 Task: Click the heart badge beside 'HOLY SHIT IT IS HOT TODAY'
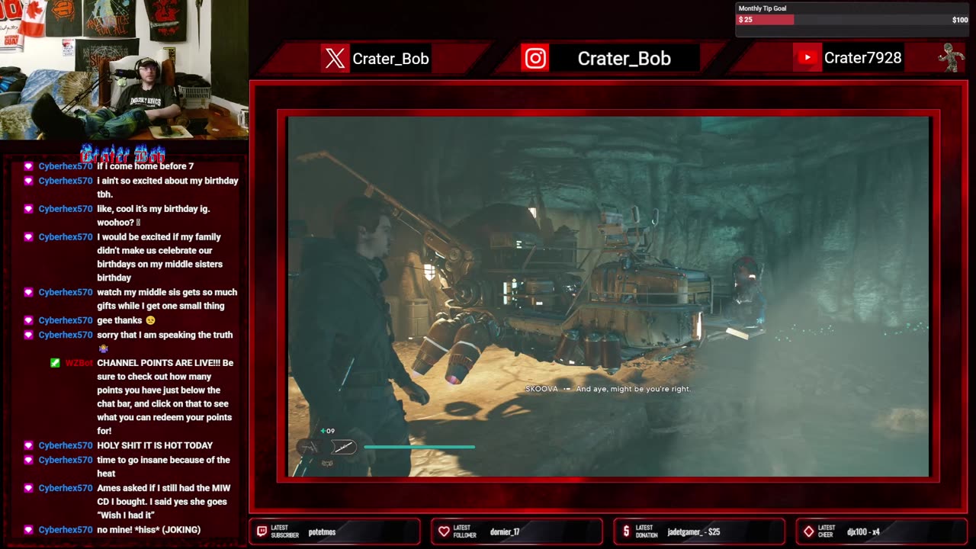[29, 445]
